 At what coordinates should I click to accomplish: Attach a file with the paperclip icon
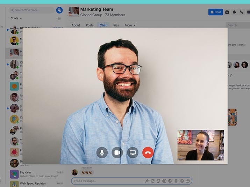[147, 181]
